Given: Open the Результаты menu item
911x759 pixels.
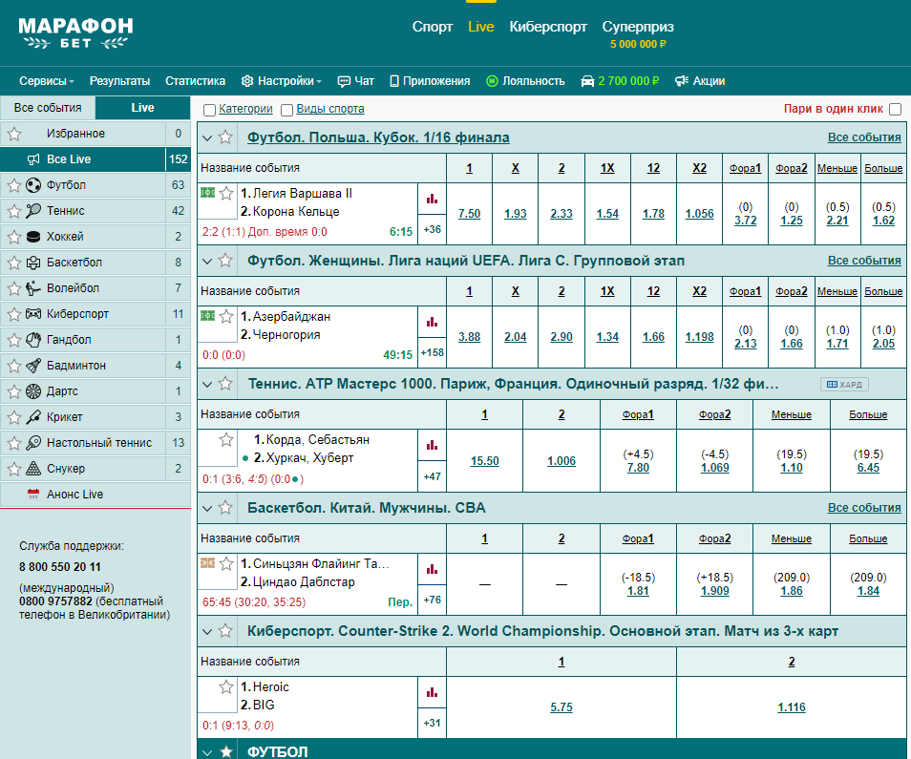Looking at the screenshot, I should pyautogui.click(x=119, y=81).
